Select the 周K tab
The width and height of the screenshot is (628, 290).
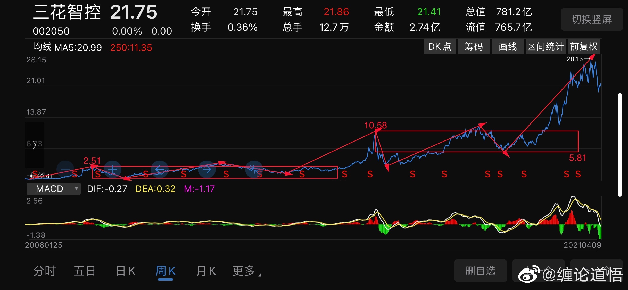pos(166,271)
